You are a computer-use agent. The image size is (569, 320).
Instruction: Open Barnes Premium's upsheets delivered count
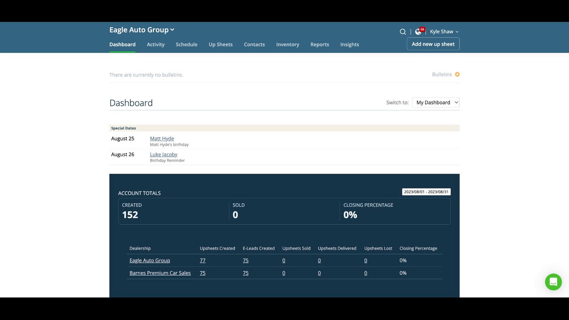[319, 273]
